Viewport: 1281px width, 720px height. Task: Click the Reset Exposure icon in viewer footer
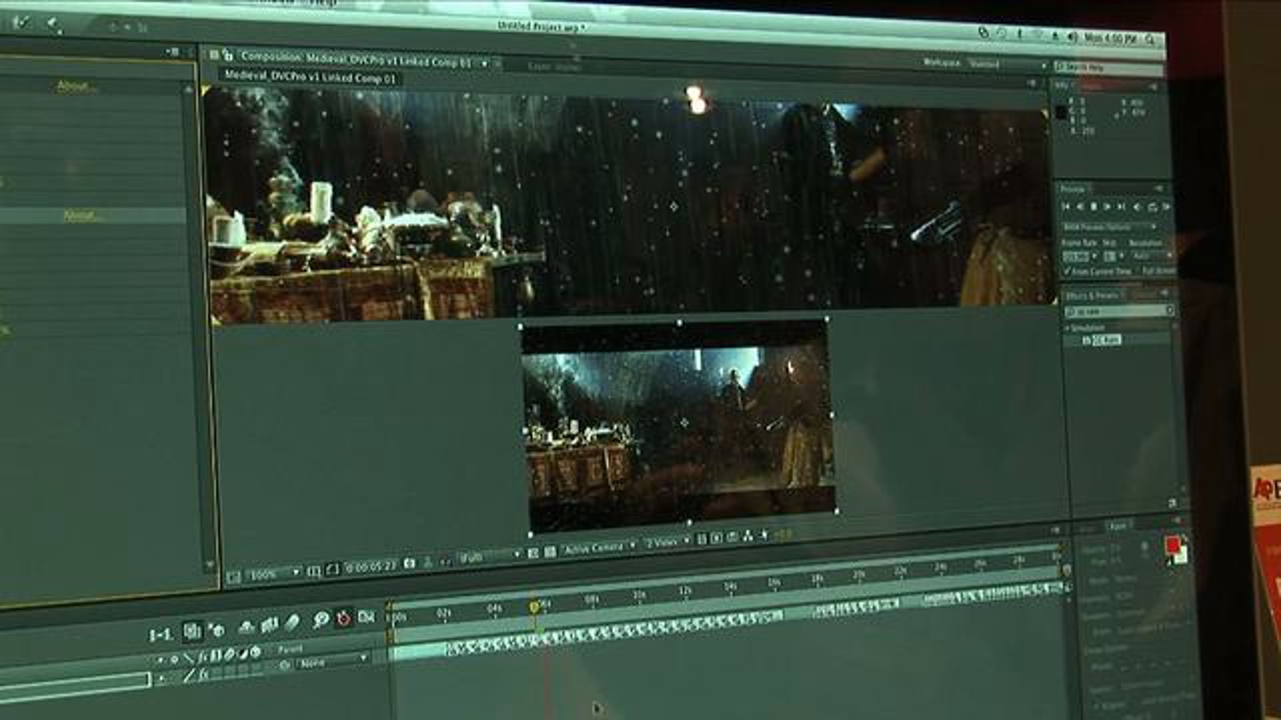pos(764,534)
